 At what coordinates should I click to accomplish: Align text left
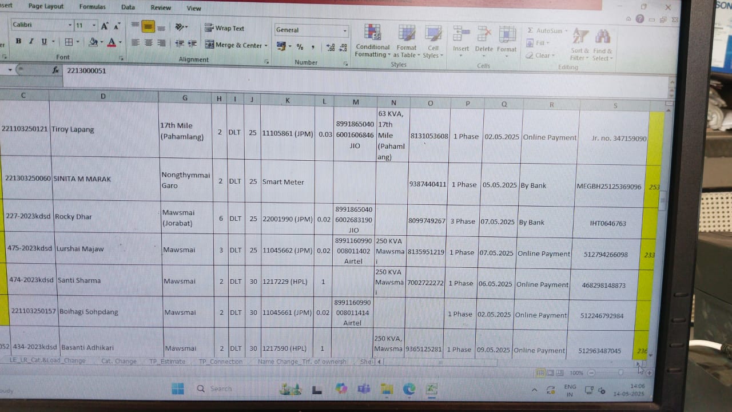point(136,43)
